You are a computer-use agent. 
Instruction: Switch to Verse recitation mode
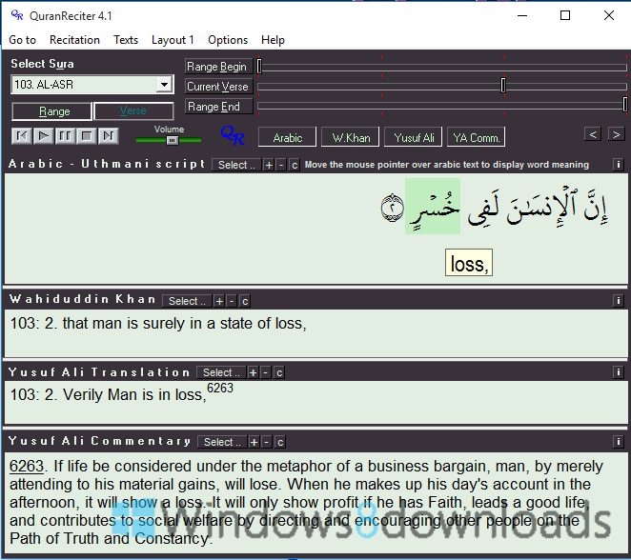[133, 111]
